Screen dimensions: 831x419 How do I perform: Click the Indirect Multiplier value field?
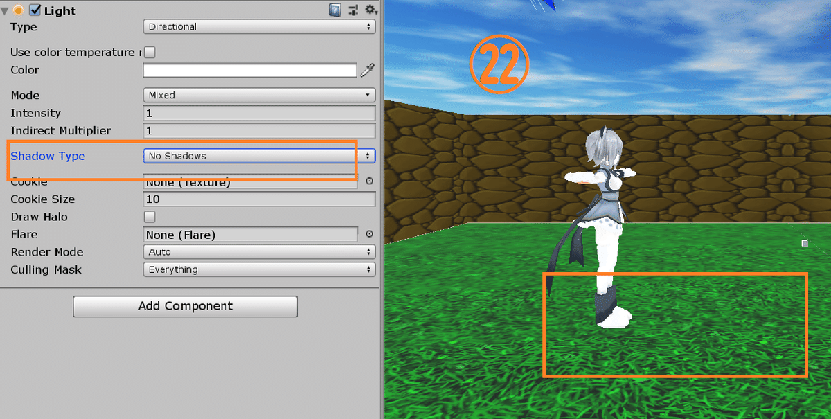tap(259, 131)
